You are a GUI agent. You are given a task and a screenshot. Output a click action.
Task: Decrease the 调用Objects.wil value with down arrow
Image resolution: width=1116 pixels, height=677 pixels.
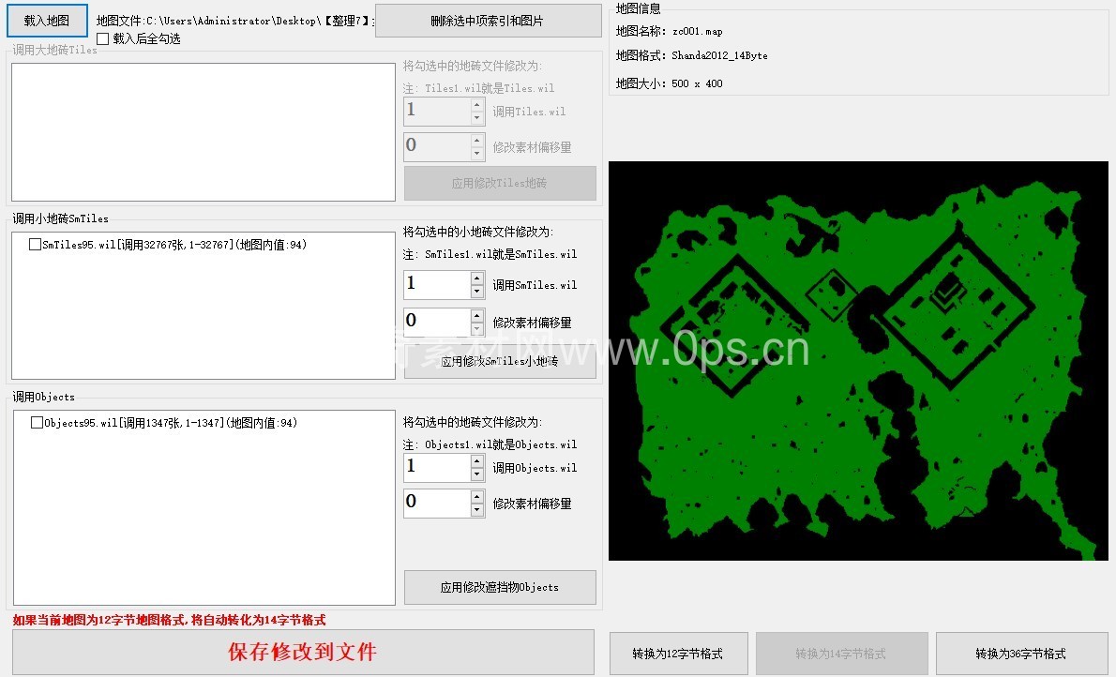(477, 474)
